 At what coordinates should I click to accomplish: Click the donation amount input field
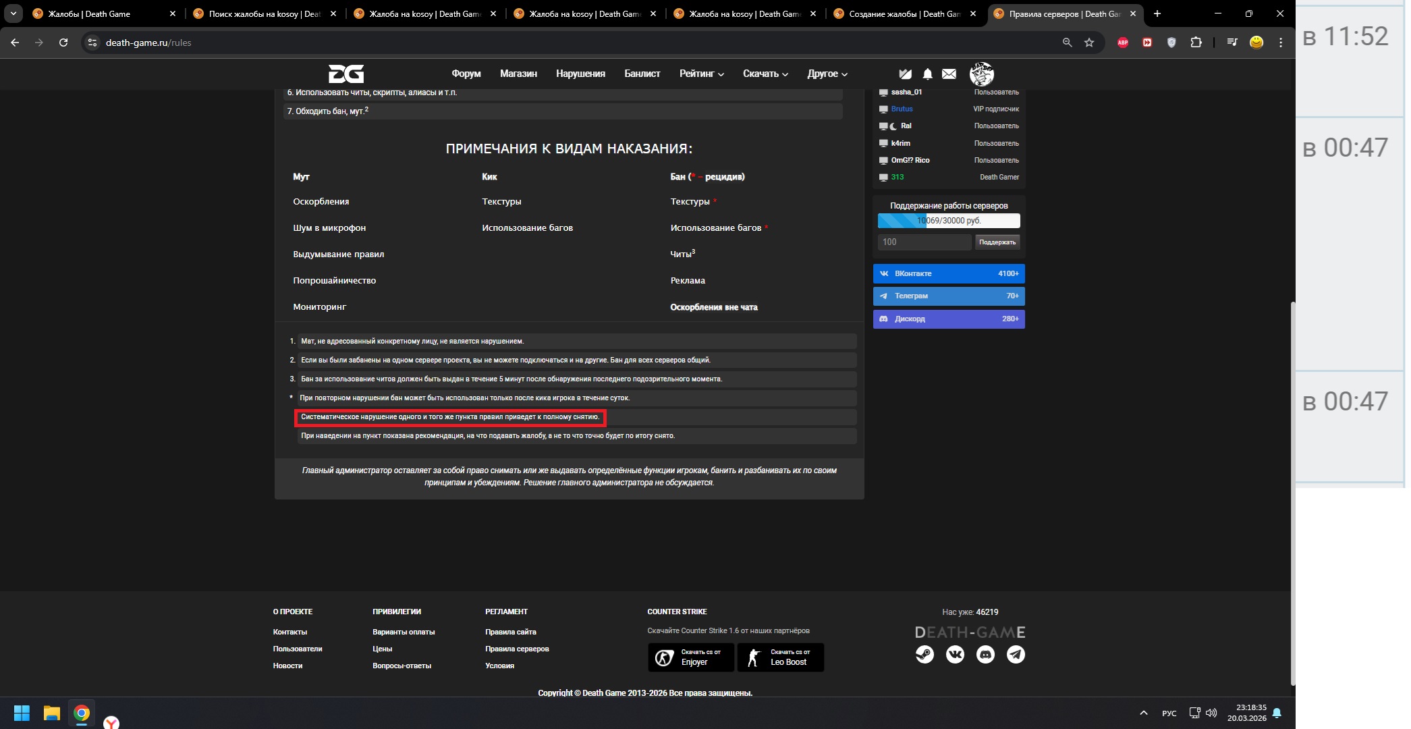point(924,242)
